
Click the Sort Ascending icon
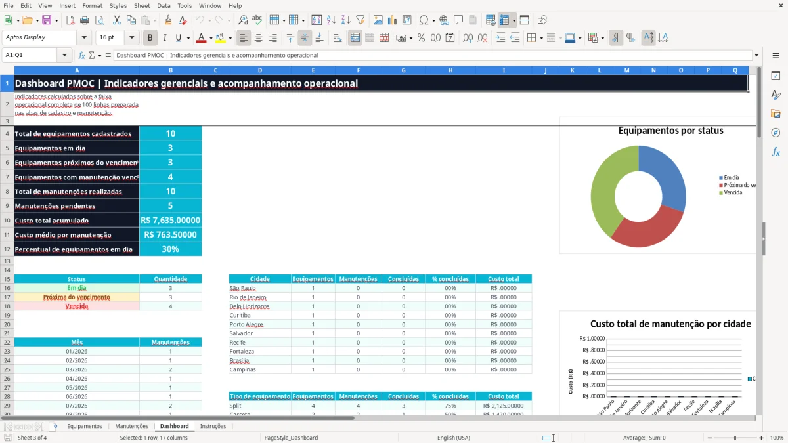332,20
